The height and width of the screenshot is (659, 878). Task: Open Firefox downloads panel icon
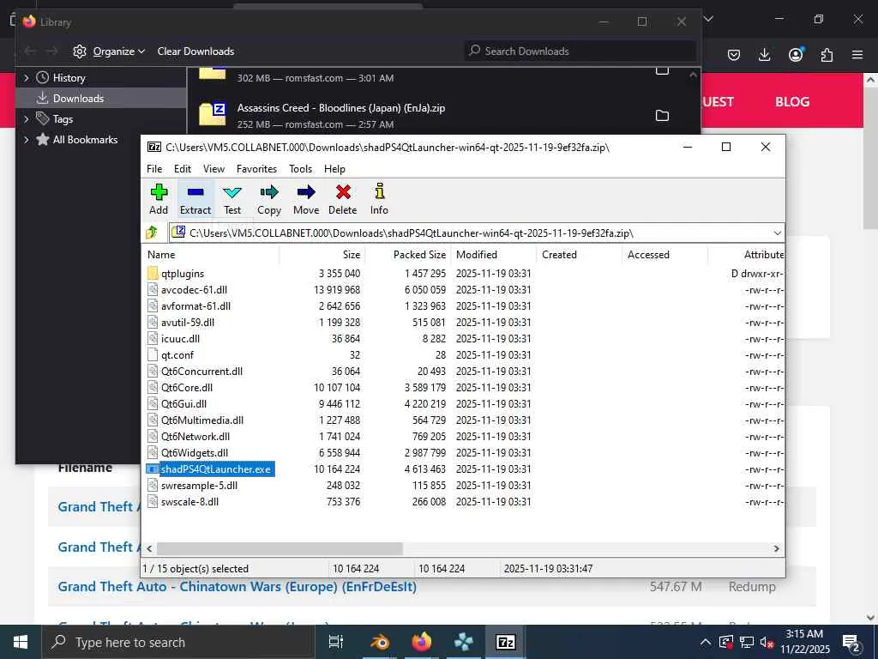[x=764, y=54]
